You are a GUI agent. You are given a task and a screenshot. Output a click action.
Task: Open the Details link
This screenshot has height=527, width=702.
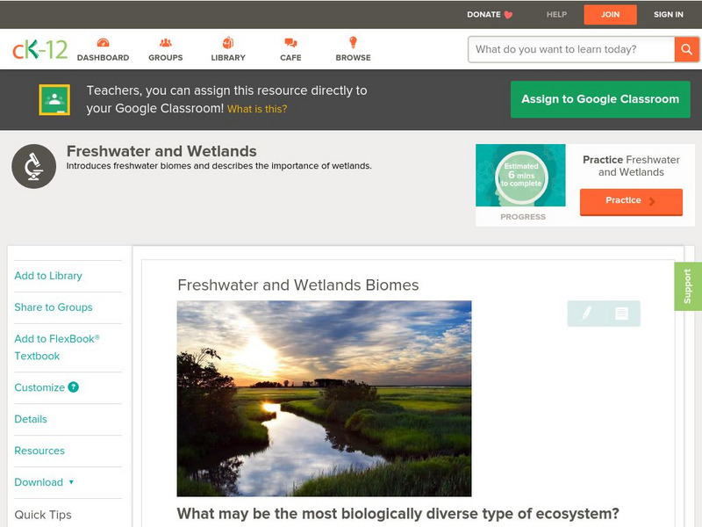(x=31, y=419)
